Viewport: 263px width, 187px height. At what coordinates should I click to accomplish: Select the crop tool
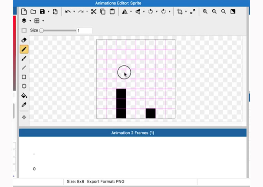[180, 12]
